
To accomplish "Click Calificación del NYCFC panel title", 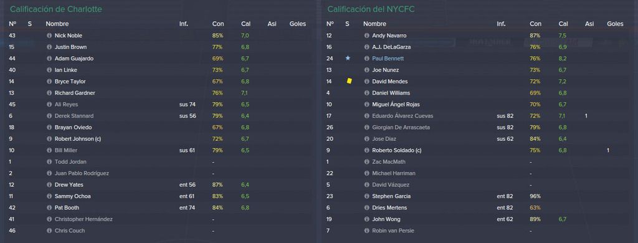I will [x=371, y=9].
